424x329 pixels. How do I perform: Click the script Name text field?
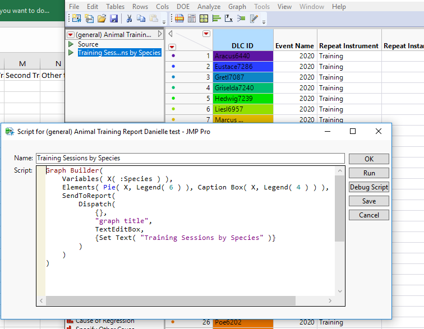point(190,158)
